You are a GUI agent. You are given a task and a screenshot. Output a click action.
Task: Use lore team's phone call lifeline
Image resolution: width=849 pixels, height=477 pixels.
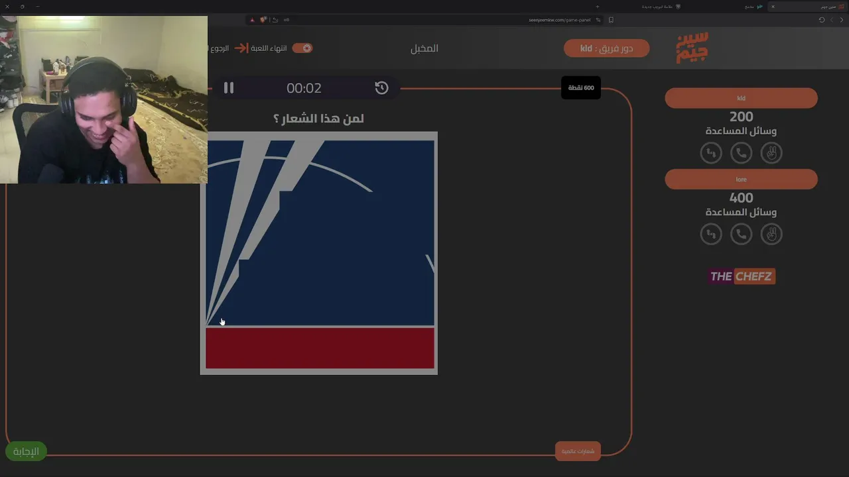(x=741, y=234)
